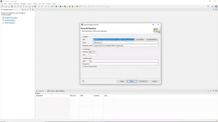
Task: Minimize the Problems panel
Action: tap(214, 90)
